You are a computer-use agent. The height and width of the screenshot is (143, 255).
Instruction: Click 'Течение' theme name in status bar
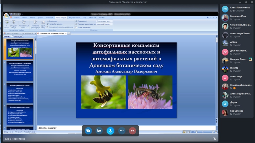[19, 132]
